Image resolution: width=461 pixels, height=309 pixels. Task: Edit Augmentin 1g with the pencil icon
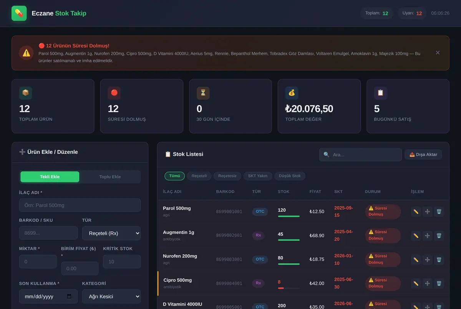416,235
